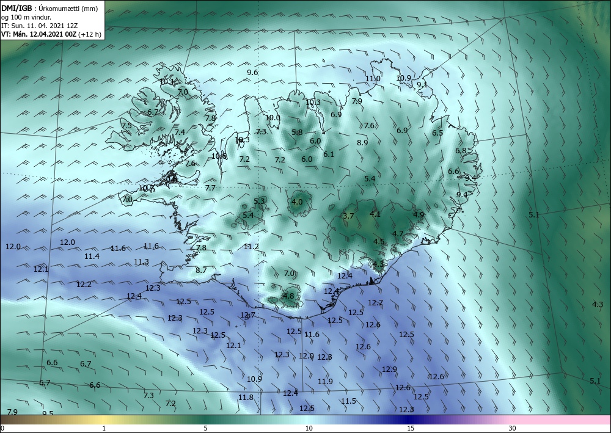611x433 pixels.
Task: Click the 10.1 value on the Westfjords
Action: [167, 82]
